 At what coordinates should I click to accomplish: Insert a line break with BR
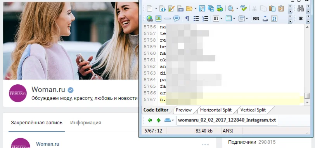coord(256,19)
